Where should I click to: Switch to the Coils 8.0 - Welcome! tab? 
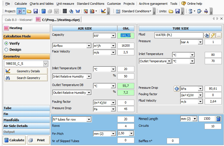(x=18, y=20)
